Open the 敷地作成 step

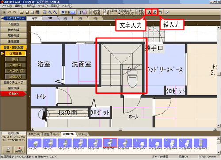pos(13,30)
